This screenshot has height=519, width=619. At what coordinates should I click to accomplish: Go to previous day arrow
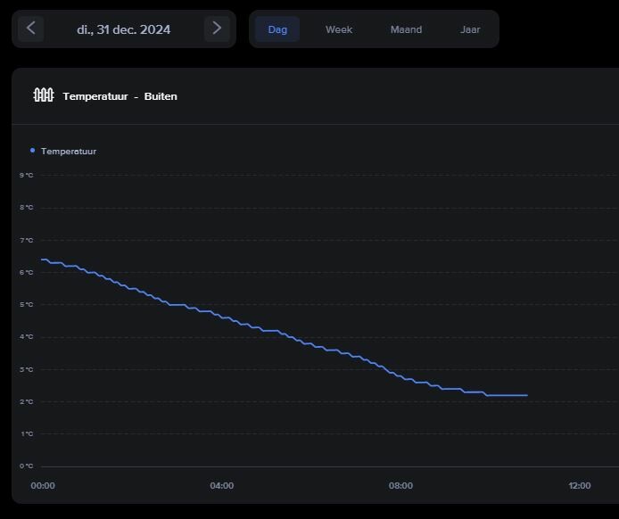(31, 29)
